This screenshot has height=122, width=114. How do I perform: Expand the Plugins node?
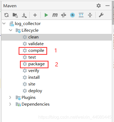tap(10, 98)
